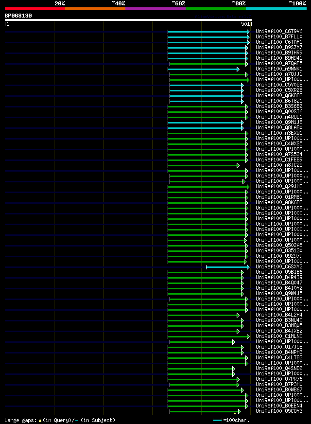Click the cyan alignment bar of UniRef100_C6T9V6
This screenshot has height=424, width=311.
(208, 32)
